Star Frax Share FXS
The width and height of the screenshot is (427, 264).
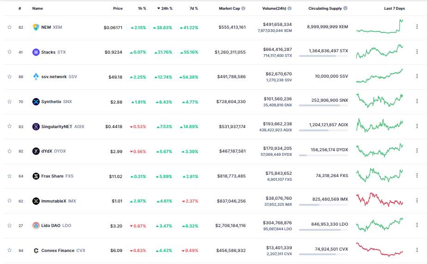coord(10,176)
